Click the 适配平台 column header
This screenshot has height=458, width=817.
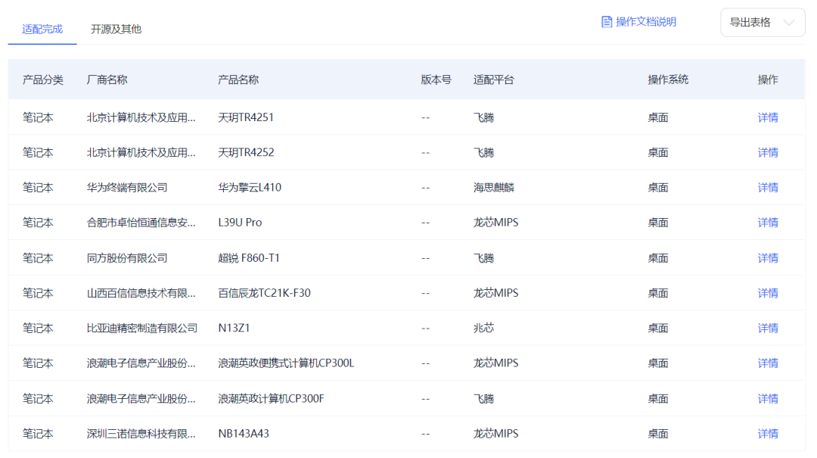[x=493, y=79]
